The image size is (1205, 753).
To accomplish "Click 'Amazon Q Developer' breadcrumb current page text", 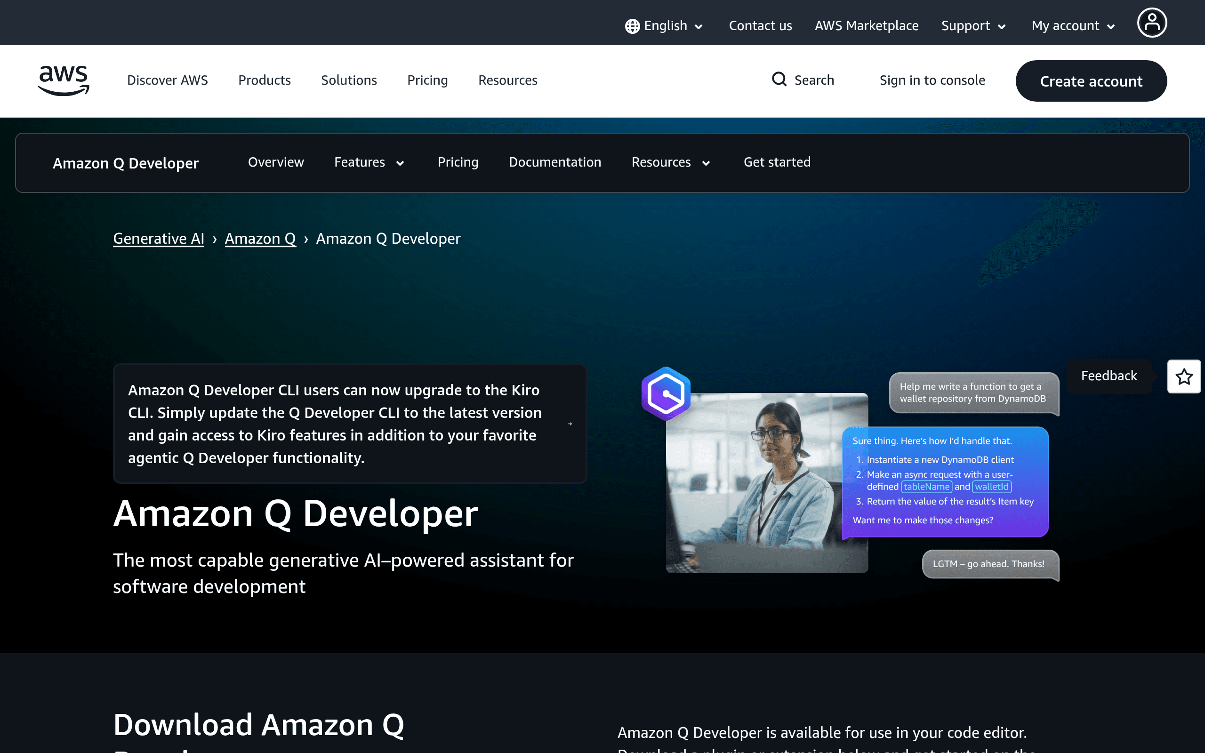I will [388, 239].
